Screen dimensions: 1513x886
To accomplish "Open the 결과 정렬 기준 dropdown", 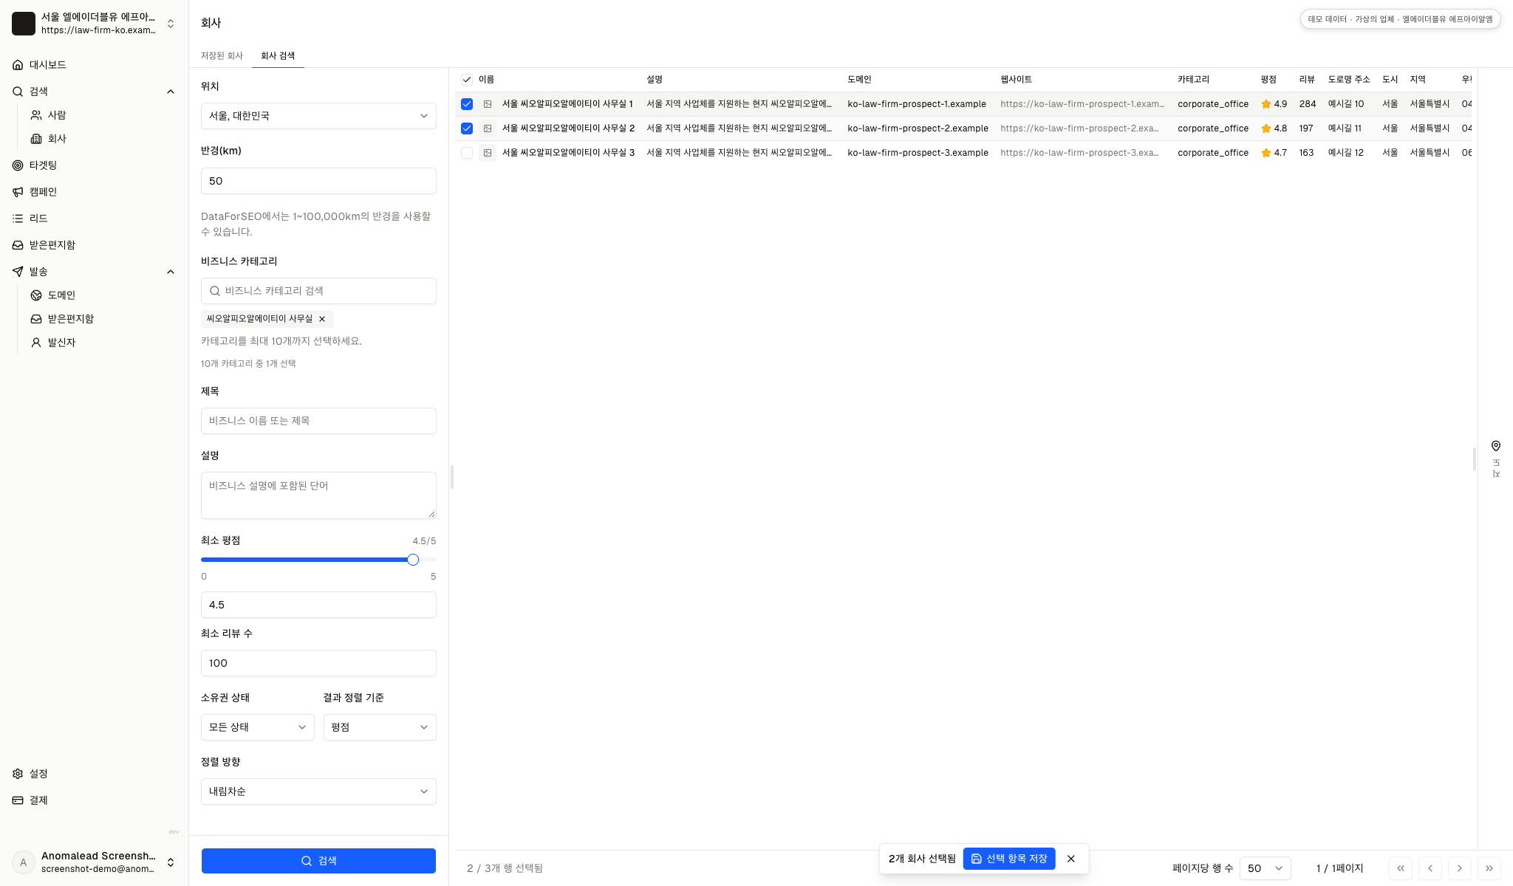I will pos(380,727).
